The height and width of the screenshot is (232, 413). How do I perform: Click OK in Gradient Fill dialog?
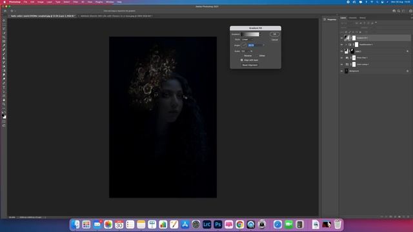[x=274, y=34]
